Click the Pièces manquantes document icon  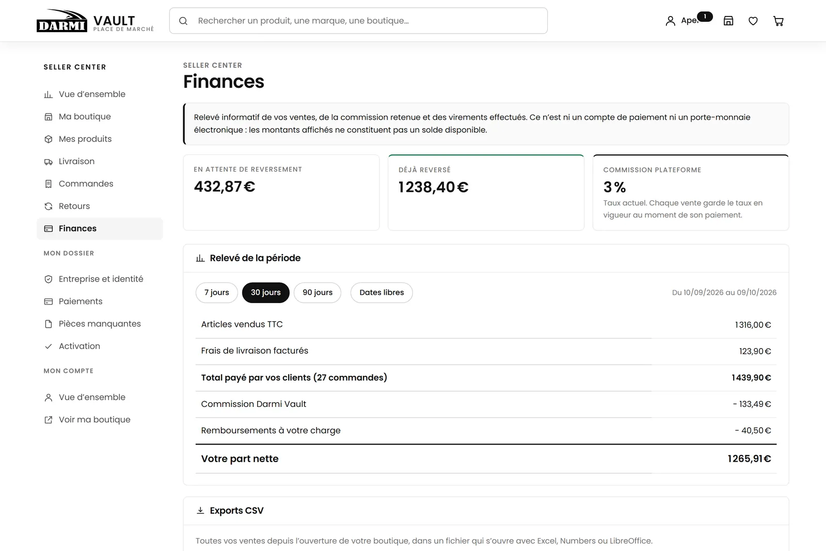point(49,324)
